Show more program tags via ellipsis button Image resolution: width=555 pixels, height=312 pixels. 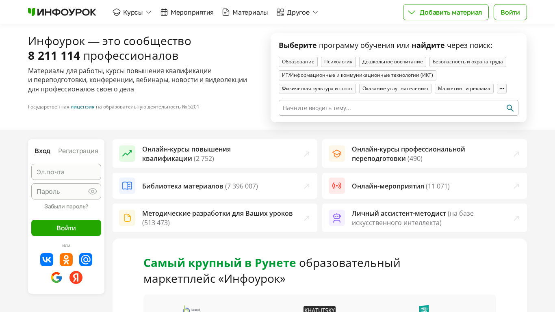click(x=502, y=89)
